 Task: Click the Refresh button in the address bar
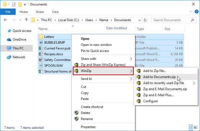(145, 20)
